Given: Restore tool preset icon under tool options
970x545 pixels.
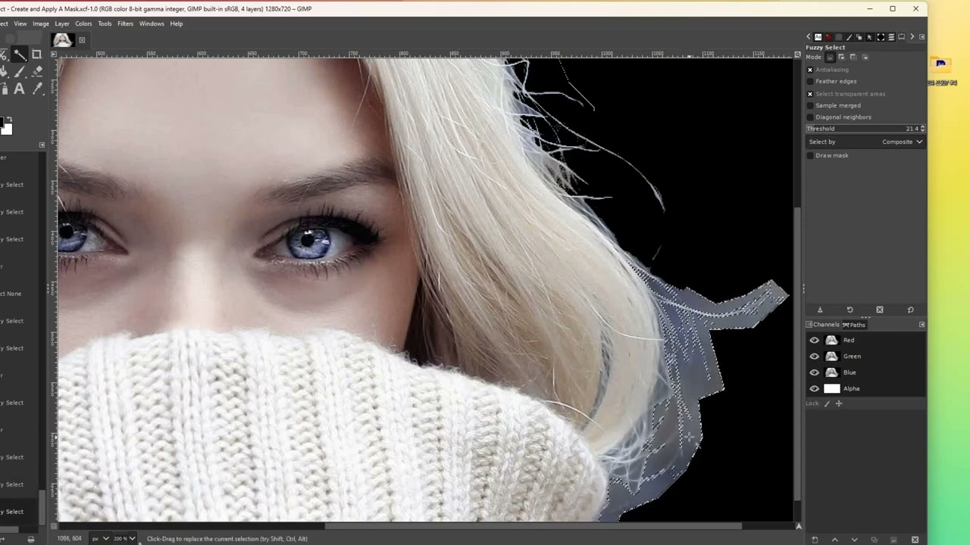Looking at the screenshot, I should click(x=850, y=310).
